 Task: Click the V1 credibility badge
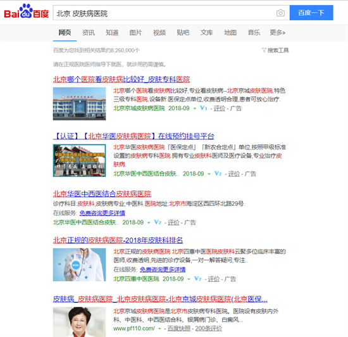(x=204, y=108)
